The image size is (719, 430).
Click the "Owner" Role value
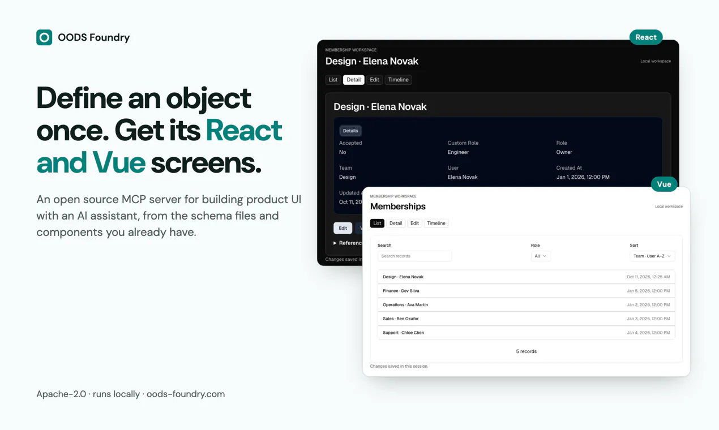pos(564,152)
